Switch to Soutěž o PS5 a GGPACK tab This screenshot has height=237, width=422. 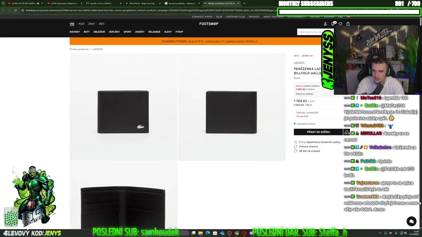(x=103, y=3)
